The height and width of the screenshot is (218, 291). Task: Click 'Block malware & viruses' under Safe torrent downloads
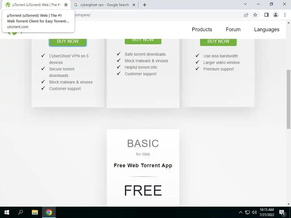tap(146, 61)
